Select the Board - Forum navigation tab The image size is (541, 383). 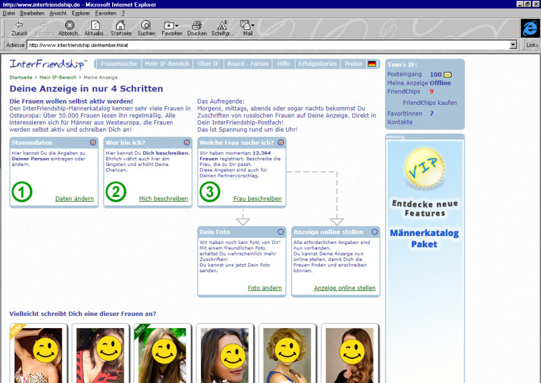(x=248, y=64)
